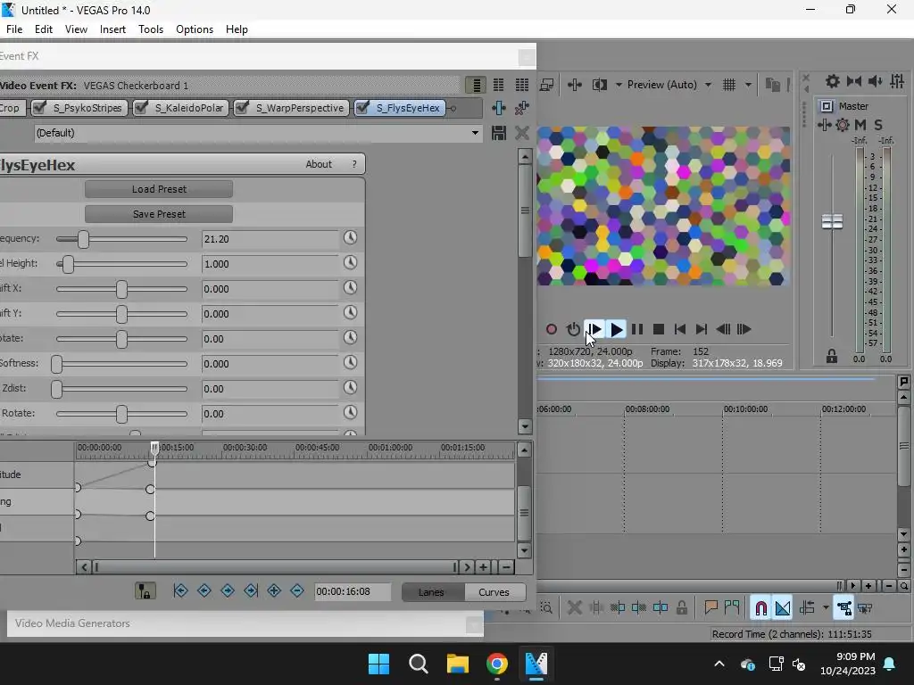Image resolution: width=914 pixels, height=685 pixels.
Task: Click Remove Selected Plug-In icon
Action: pos(521,108)
